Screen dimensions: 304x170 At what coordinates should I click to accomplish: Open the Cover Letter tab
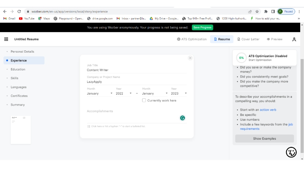pyautogui.click(x=248, y=39)
